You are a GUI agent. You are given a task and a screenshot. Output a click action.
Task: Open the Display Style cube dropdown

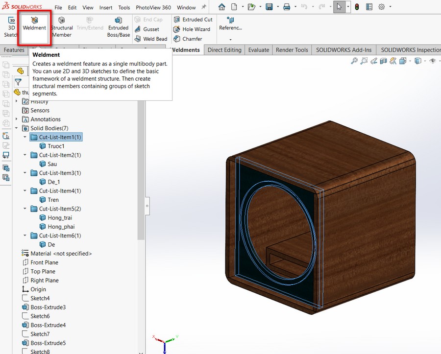tap(425, 61)
